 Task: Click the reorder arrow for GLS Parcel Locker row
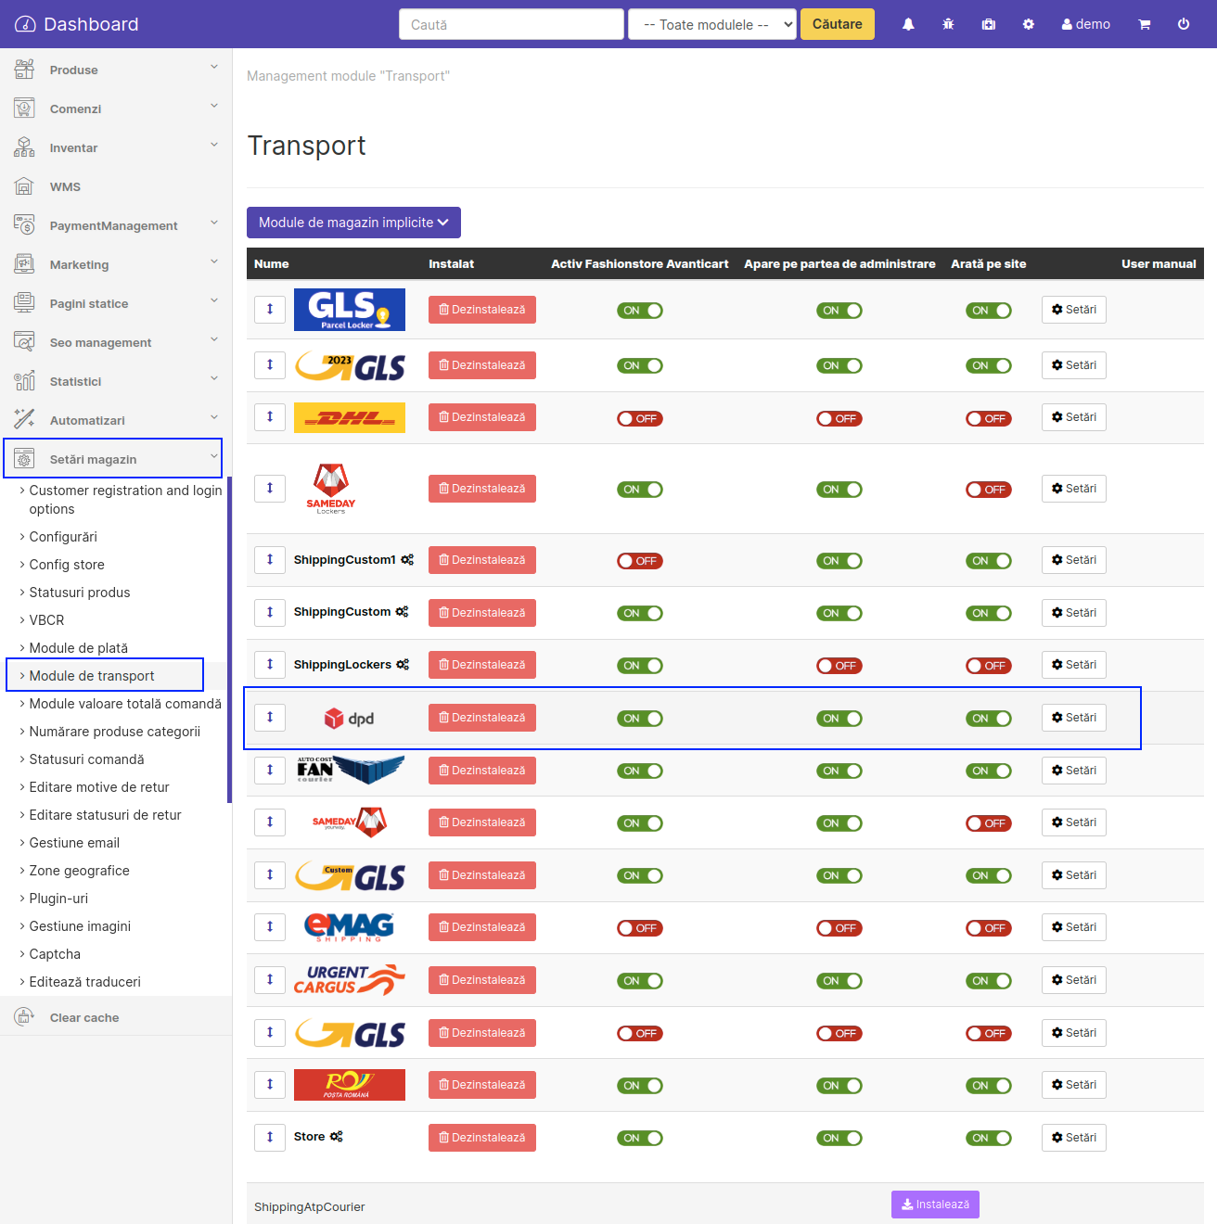pos(270,309)
